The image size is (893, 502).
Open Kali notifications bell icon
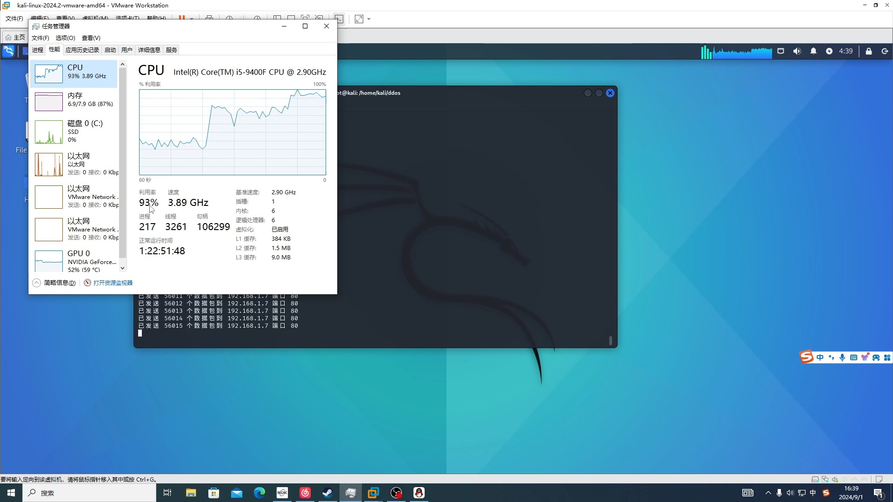pyautogui.click(x=813, y=51)
